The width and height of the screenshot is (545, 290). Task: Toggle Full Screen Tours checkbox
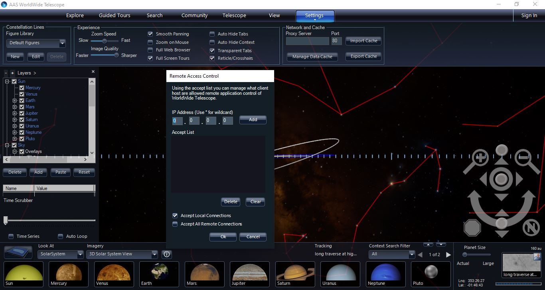point(150,58)
